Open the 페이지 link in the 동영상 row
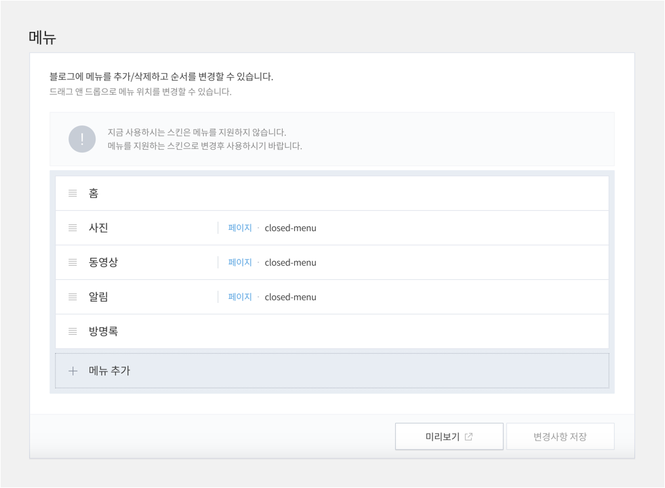665x488 pixels. point(240,262)
